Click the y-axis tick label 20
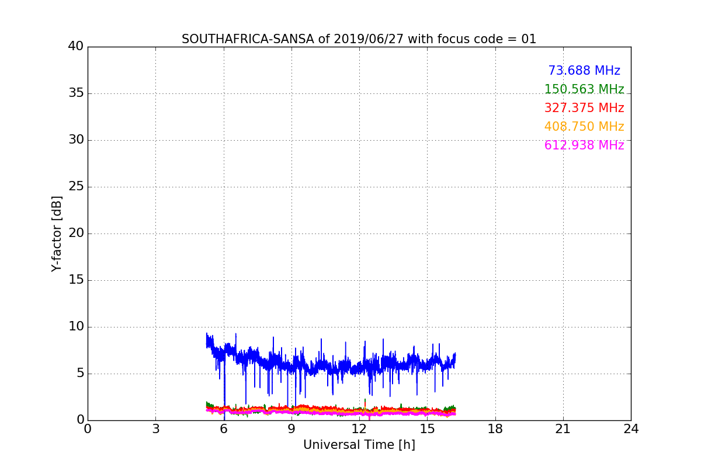 [76, 233]
